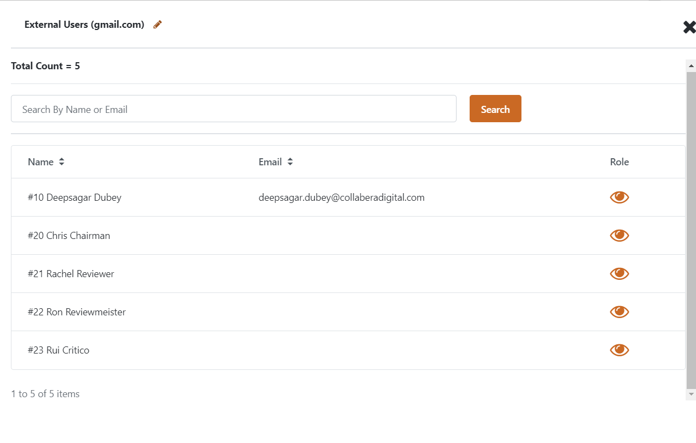This screenshot has width=696, height=443.
Task: Toggle role visibility for row #21 Rachel Reviewer
Action: tap(619, 273)
